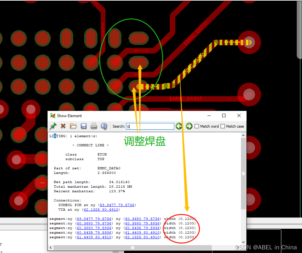Click the vertical scrollbar thumb in Show Element

244,173
